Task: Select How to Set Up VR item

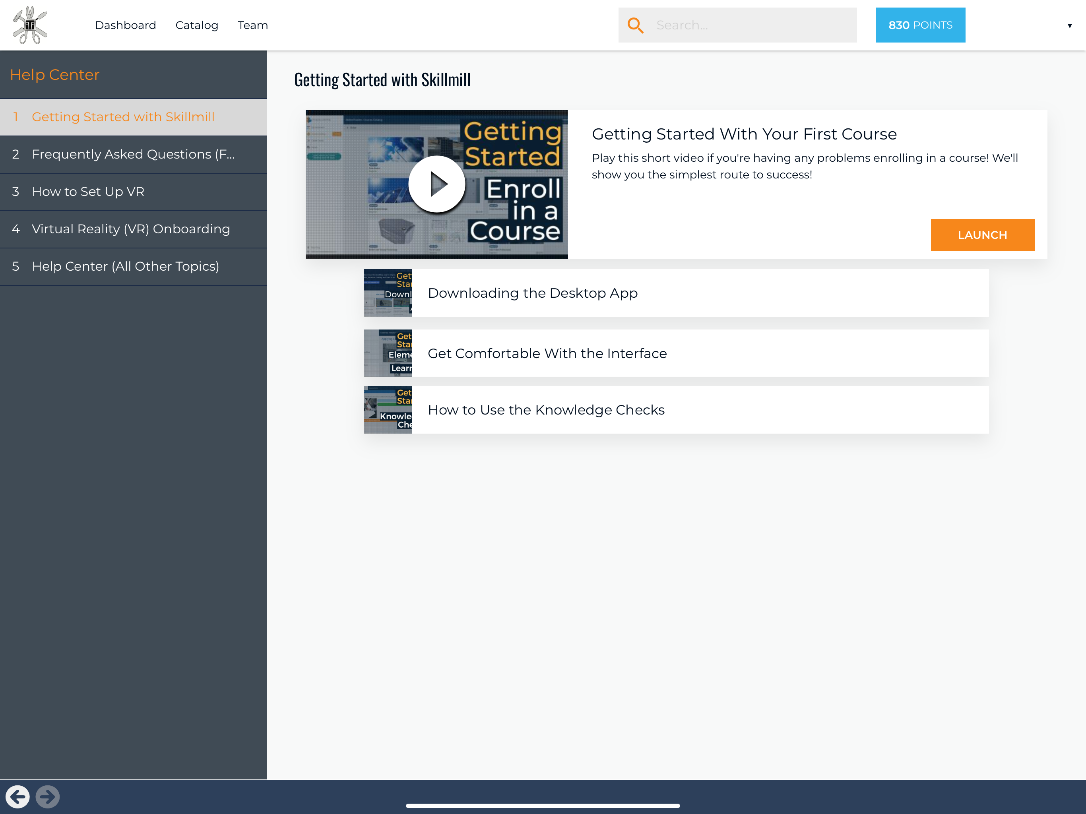Action: 134,192
